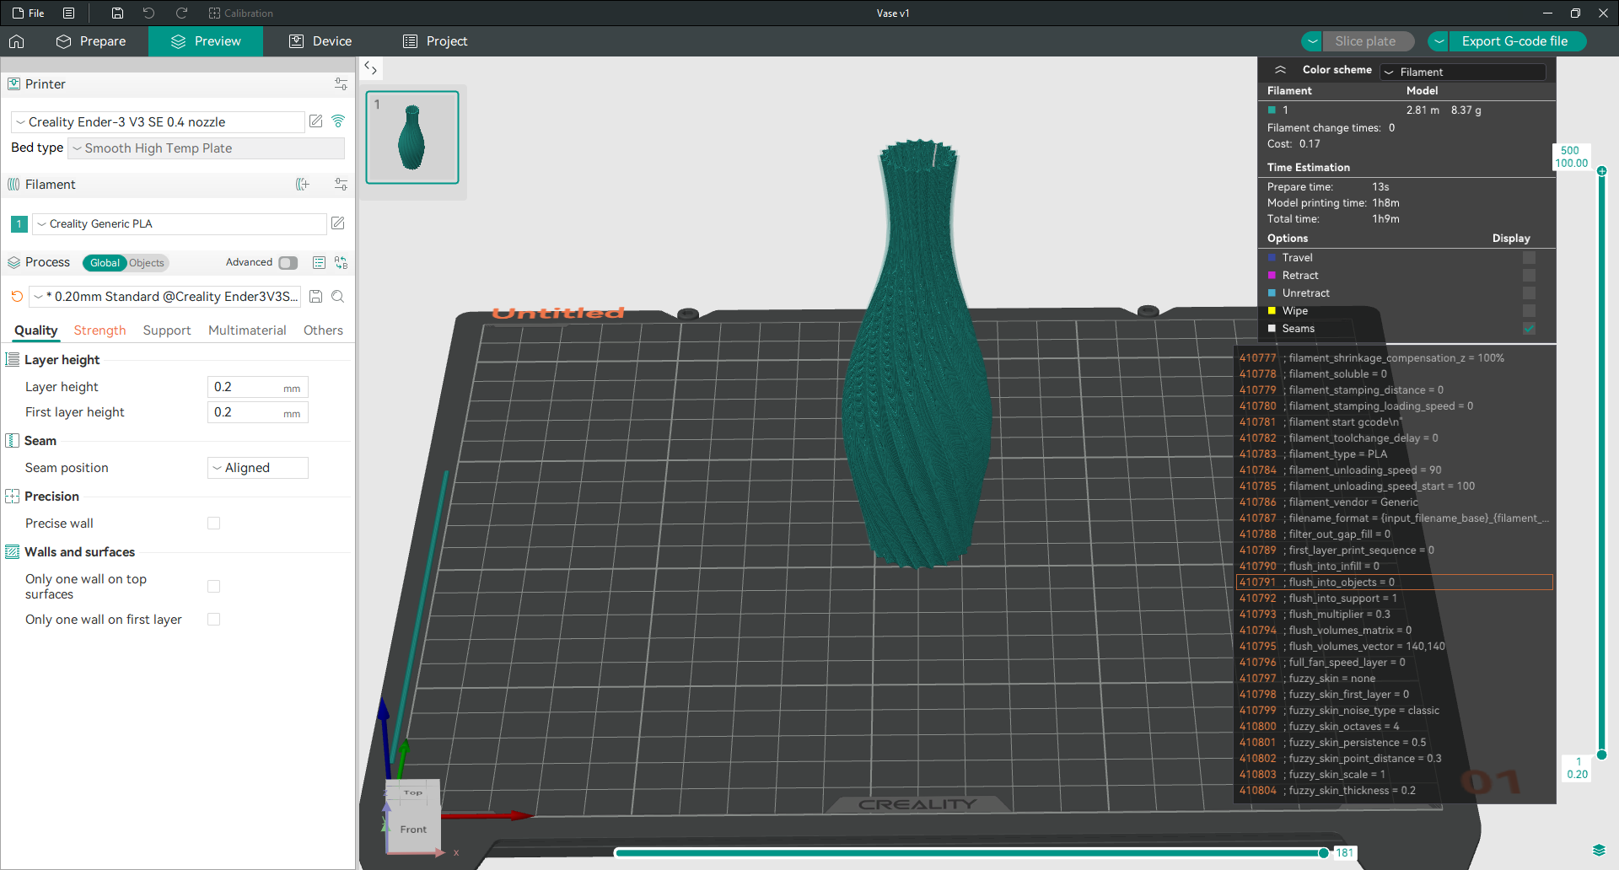Open the Seam position Aligned dropdown
Screen dimensions: 1619x870
258,468
